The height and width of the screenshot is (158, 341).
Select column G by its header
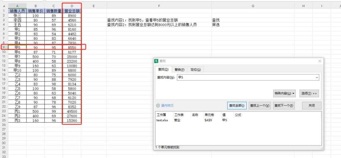tap(253, 6)
